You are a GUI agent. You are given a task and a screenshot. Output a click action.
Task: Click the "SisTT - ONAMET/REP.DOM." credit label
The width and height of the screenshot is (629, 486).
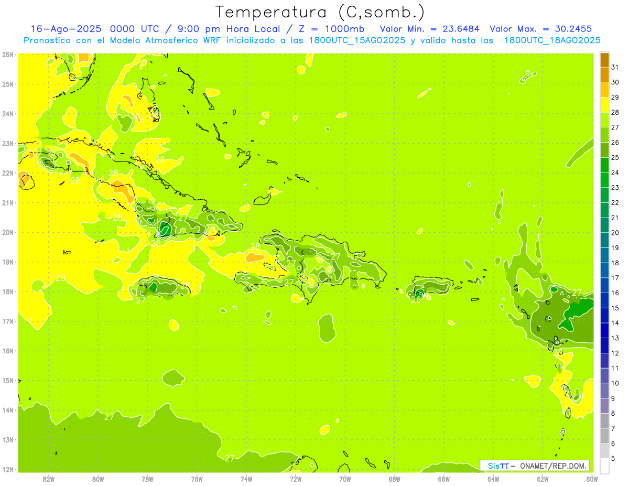535,466
